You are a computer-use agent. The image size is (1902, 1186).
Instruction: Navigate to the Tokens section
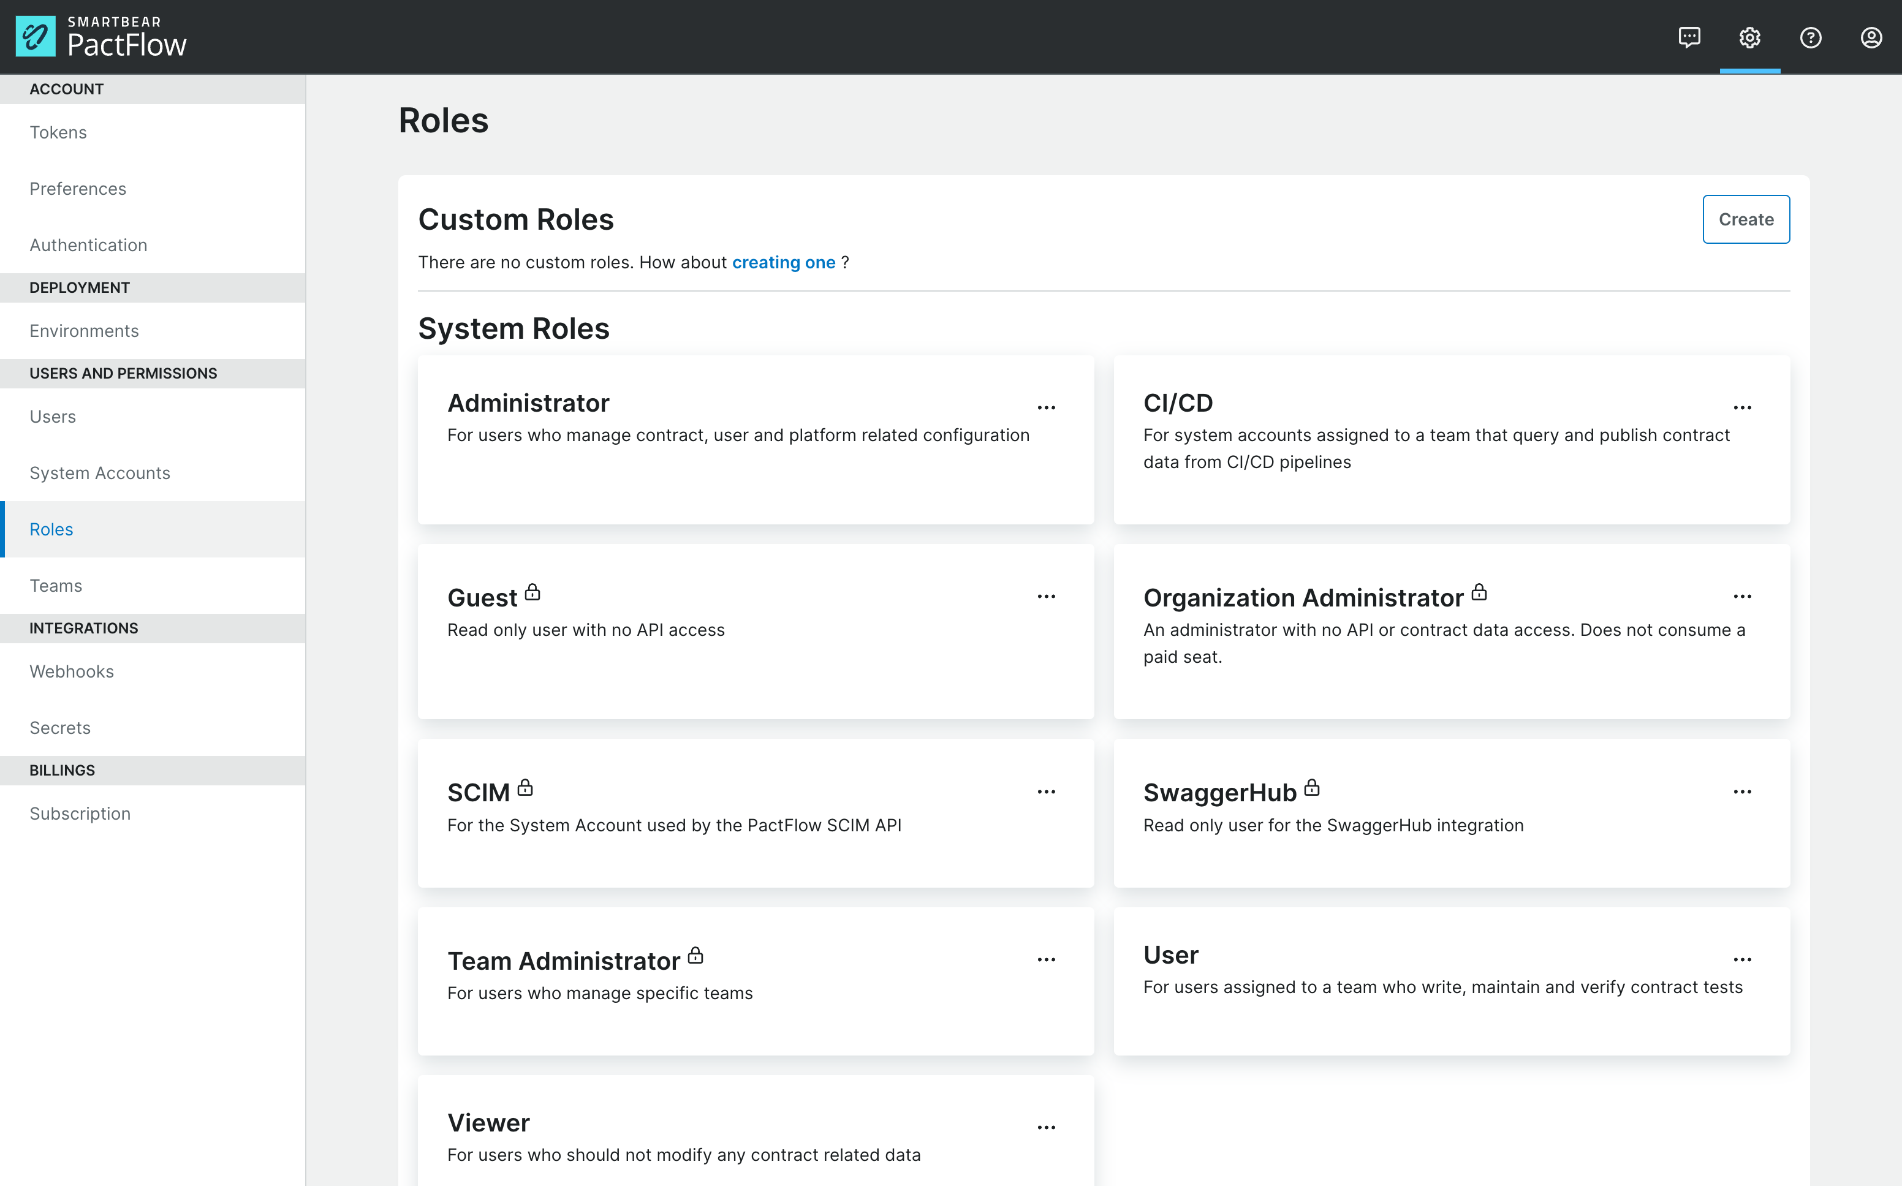tap(58, 132)
